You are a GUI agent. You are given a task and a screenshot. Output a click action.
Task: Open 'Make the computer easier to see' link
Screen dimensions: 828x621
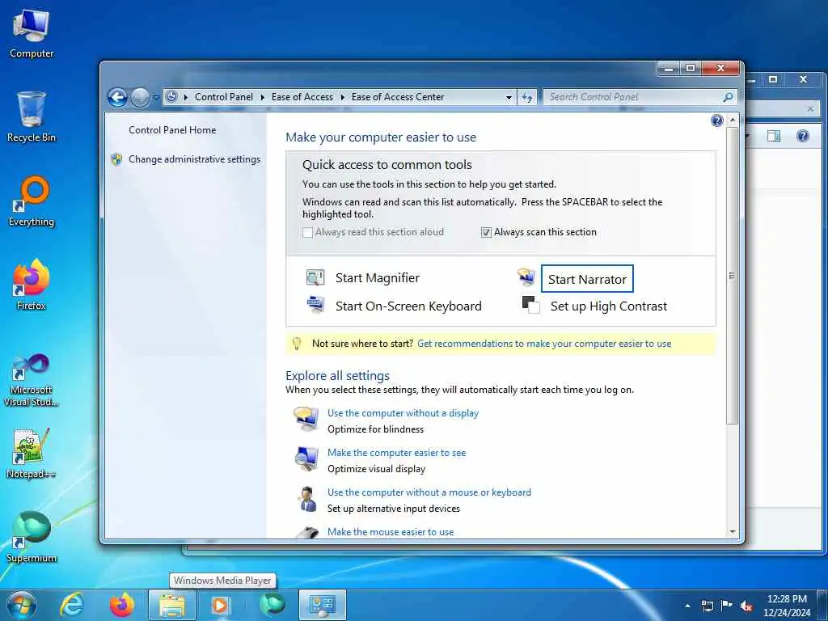coord(396,453)
